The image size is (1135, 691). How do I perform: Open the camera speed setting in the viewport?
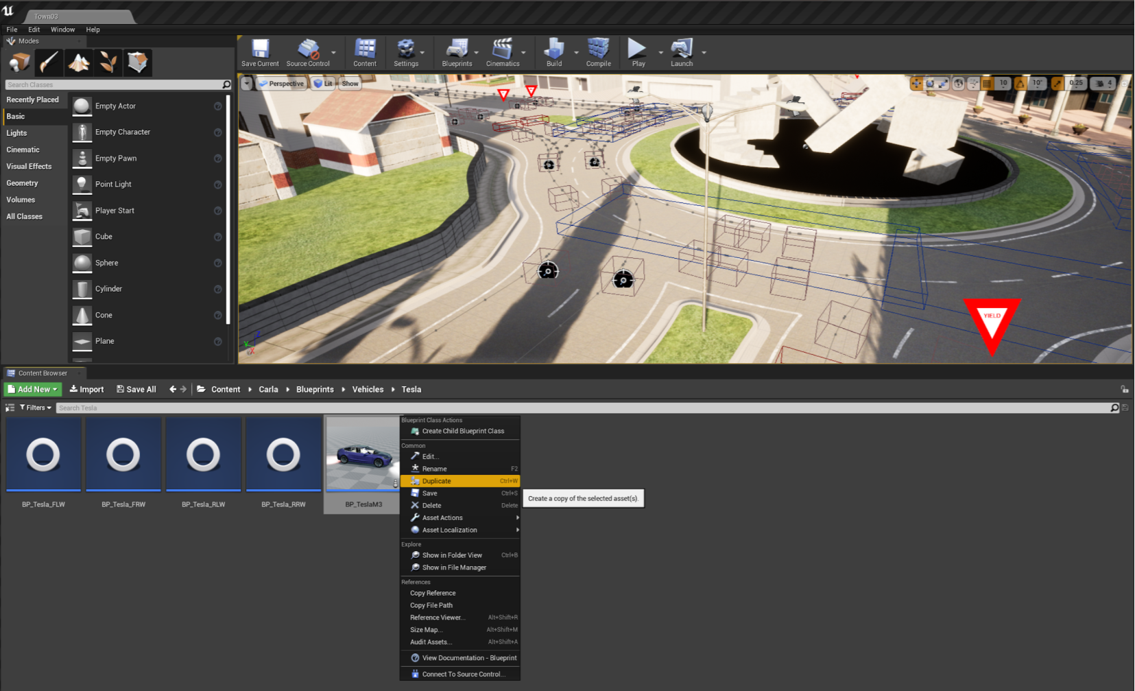coord(1104,83)
